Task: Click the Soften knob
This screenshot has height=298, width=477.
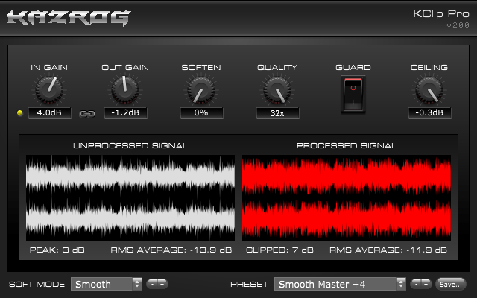Action: point(201,90)
